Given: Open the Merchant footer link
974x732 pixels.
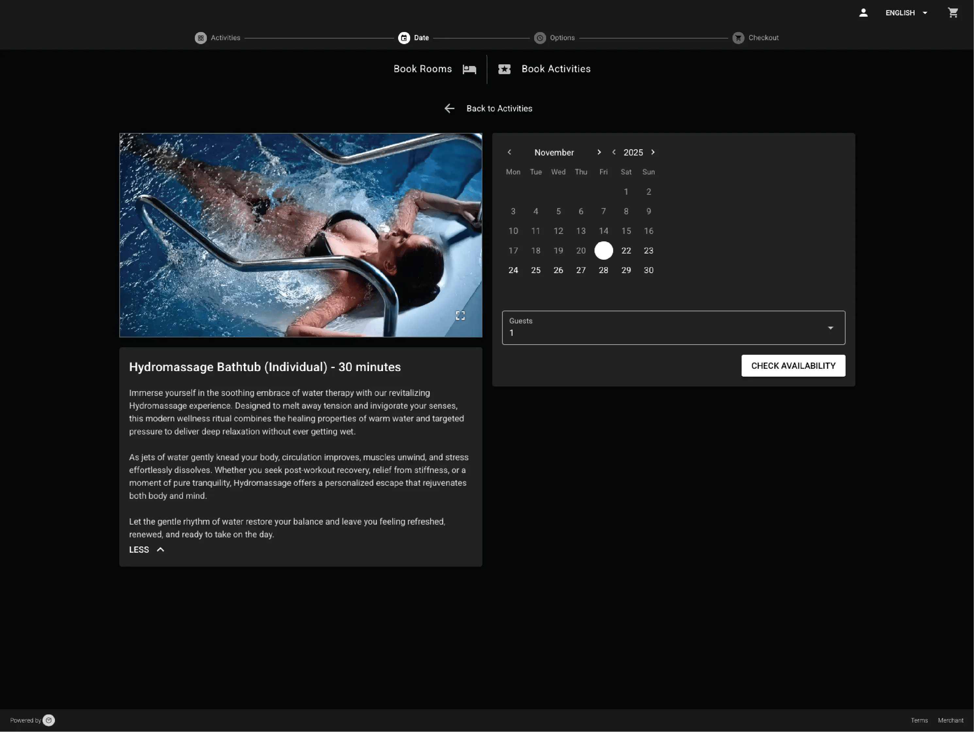Looking at the screenshot, I should coord(950,721).
